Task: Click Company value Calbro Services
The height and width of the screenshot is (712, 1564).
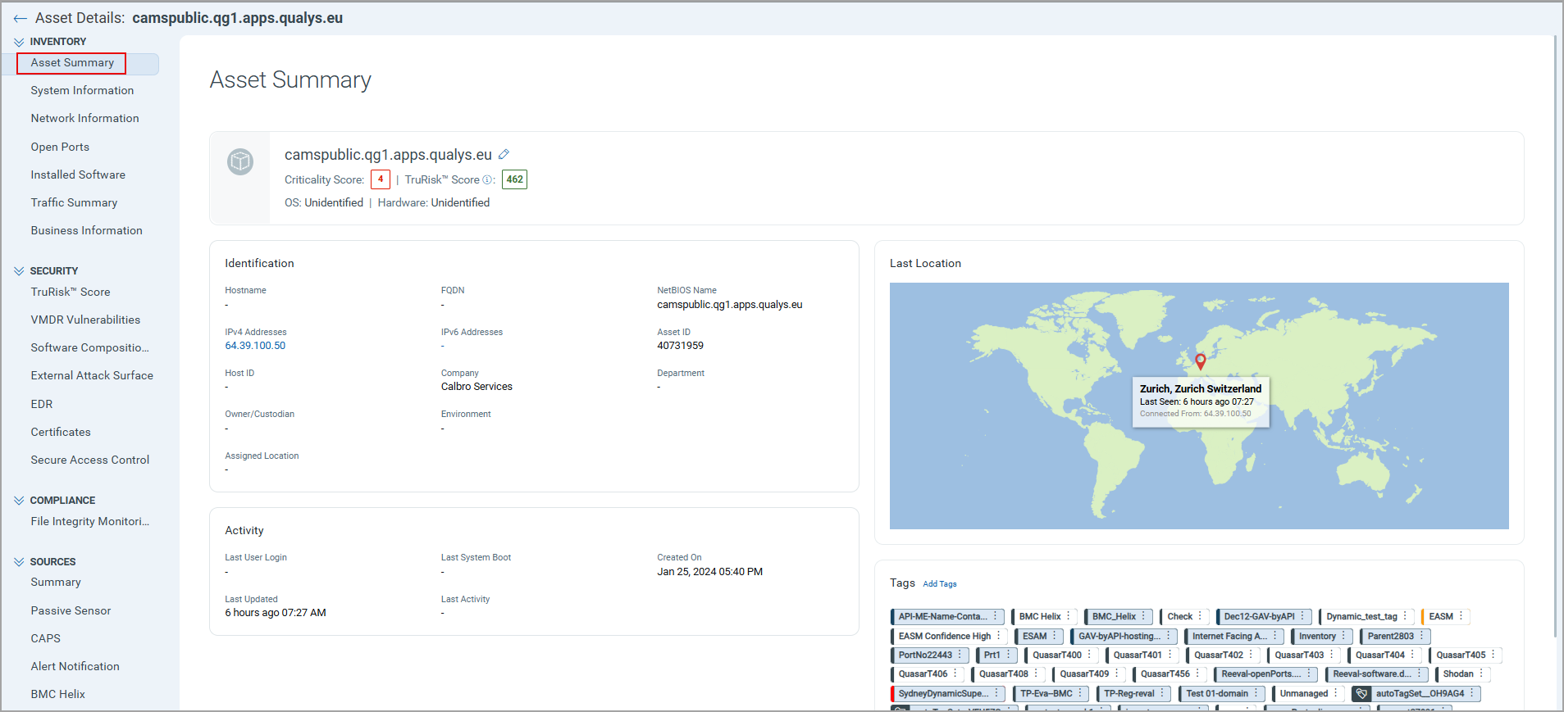Action: (x=476, y=387)
